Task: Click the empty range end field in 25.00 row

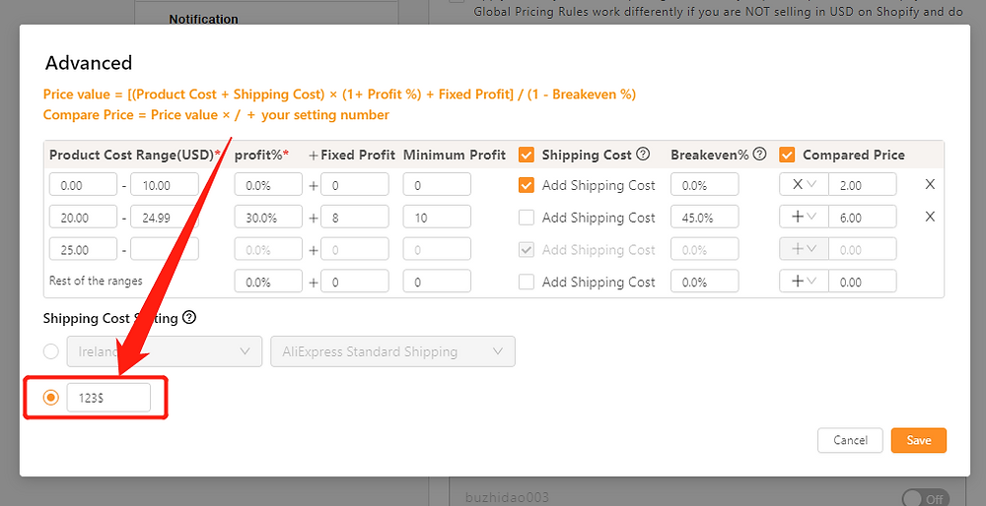Action: click(165, 249)
